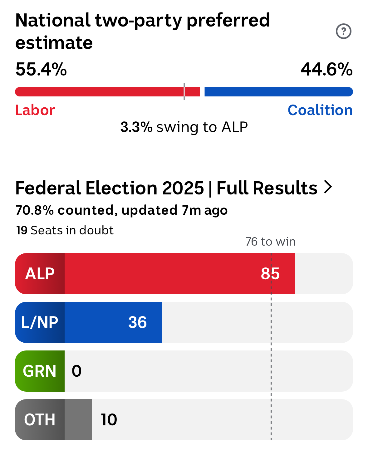Select the ALP party label
Screen dimensions: 368x460
click(x=40, y=274)
